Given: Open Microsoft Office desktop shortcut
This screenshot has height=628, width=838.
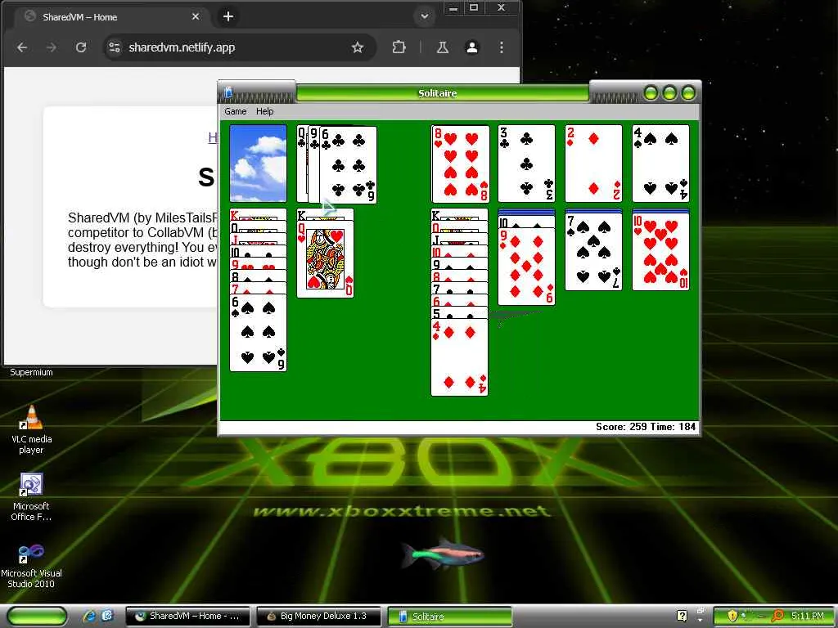Looking at the screenshot, I should pos(32,498).
